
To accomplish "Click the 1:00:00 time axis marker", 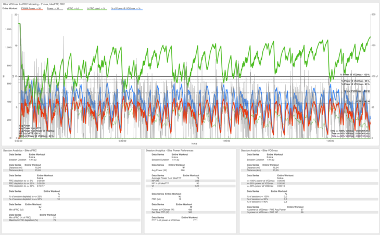I will [x=226, y=141].
